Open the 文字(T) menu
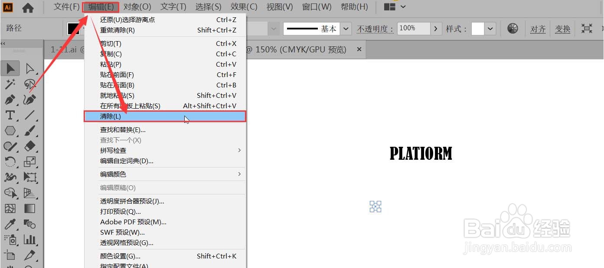 pos(173,7)
